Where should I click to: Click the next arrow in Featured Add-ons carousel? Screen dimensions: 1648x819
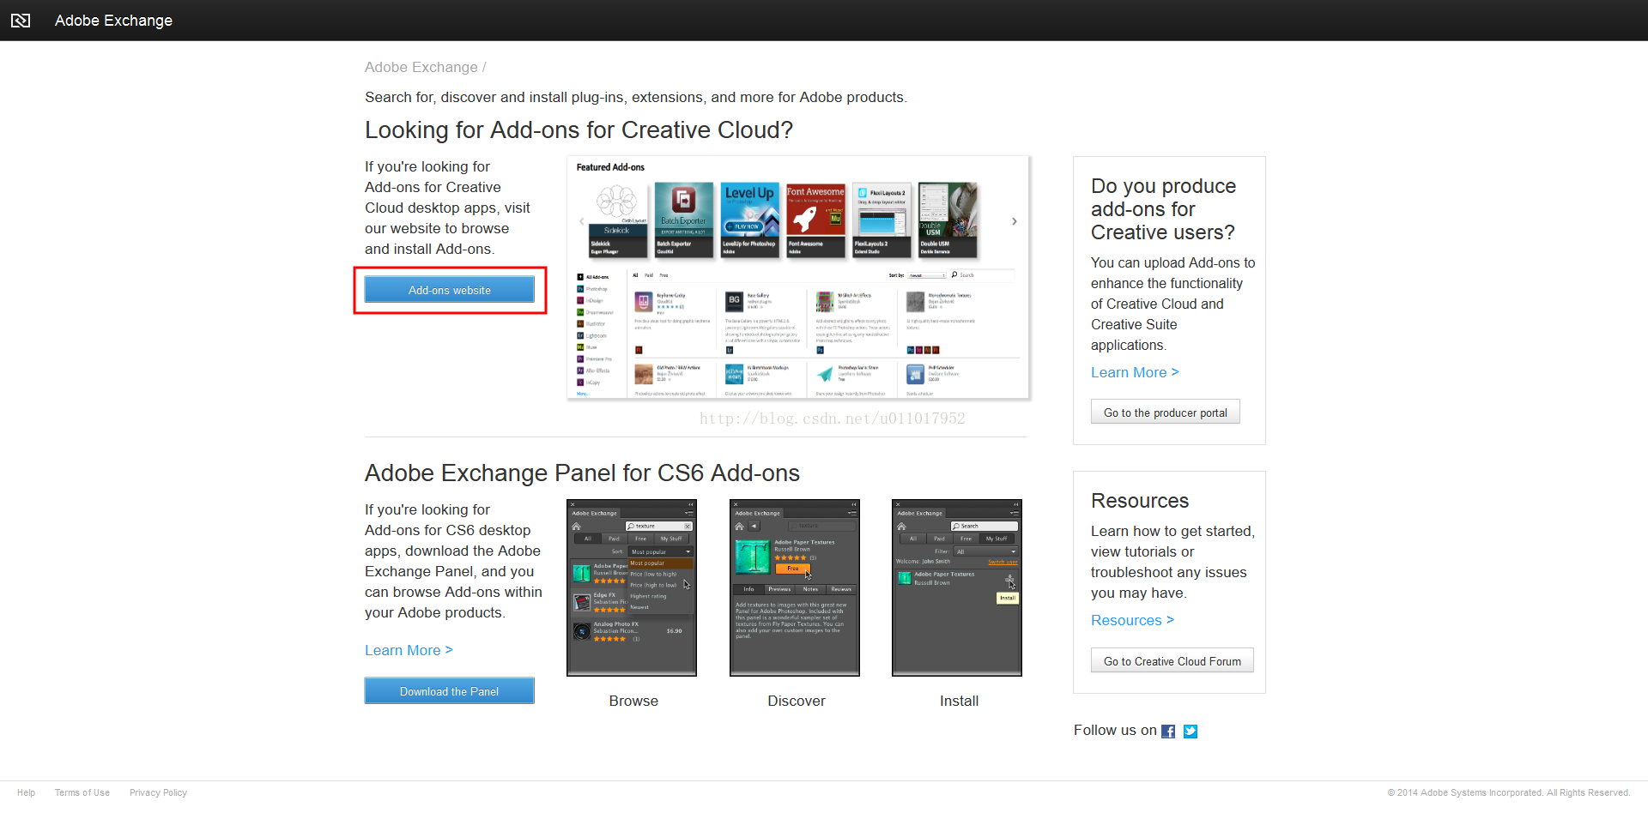point(1014,221)
